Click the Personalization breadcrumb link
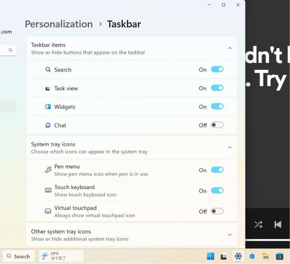 tap(59, 24)
